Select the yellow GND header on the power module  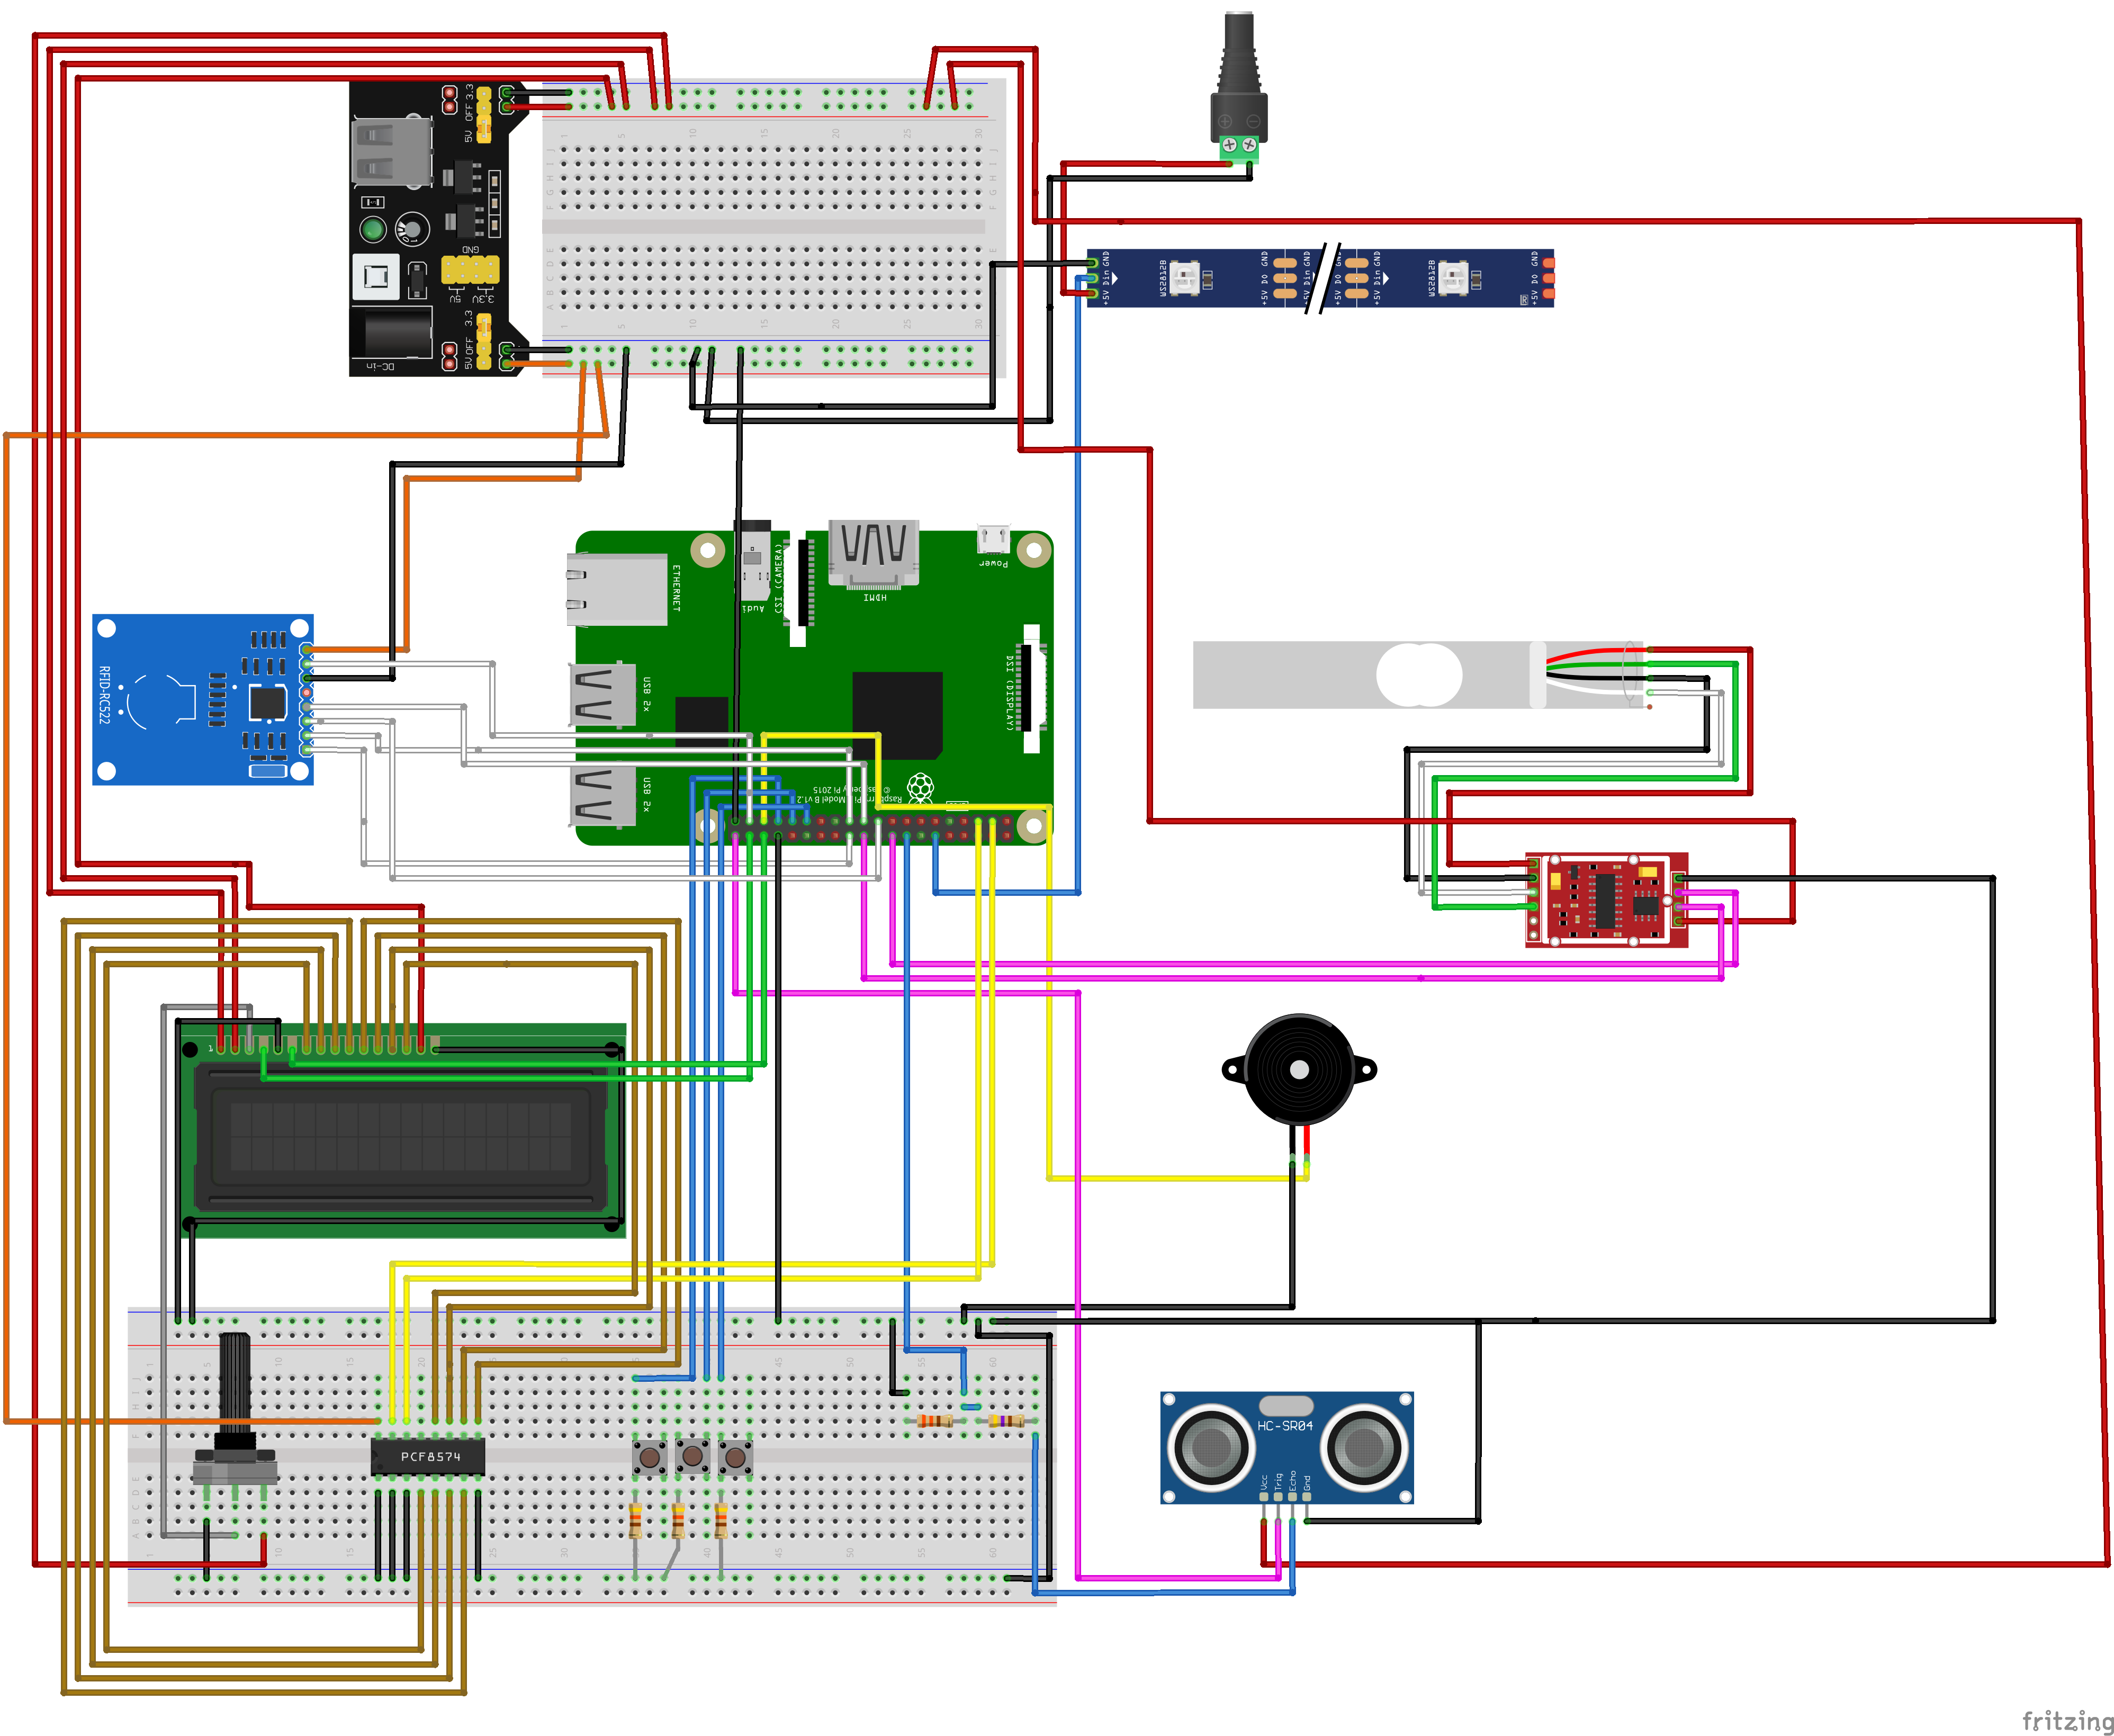(470, 269)
